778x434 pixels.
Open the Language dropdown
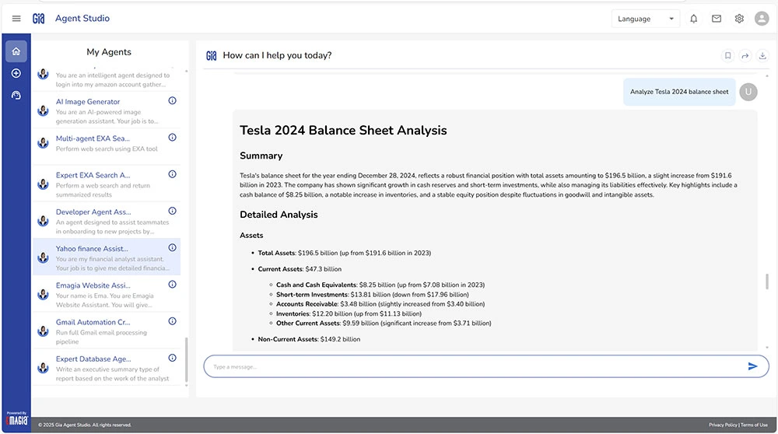[646, 19]
